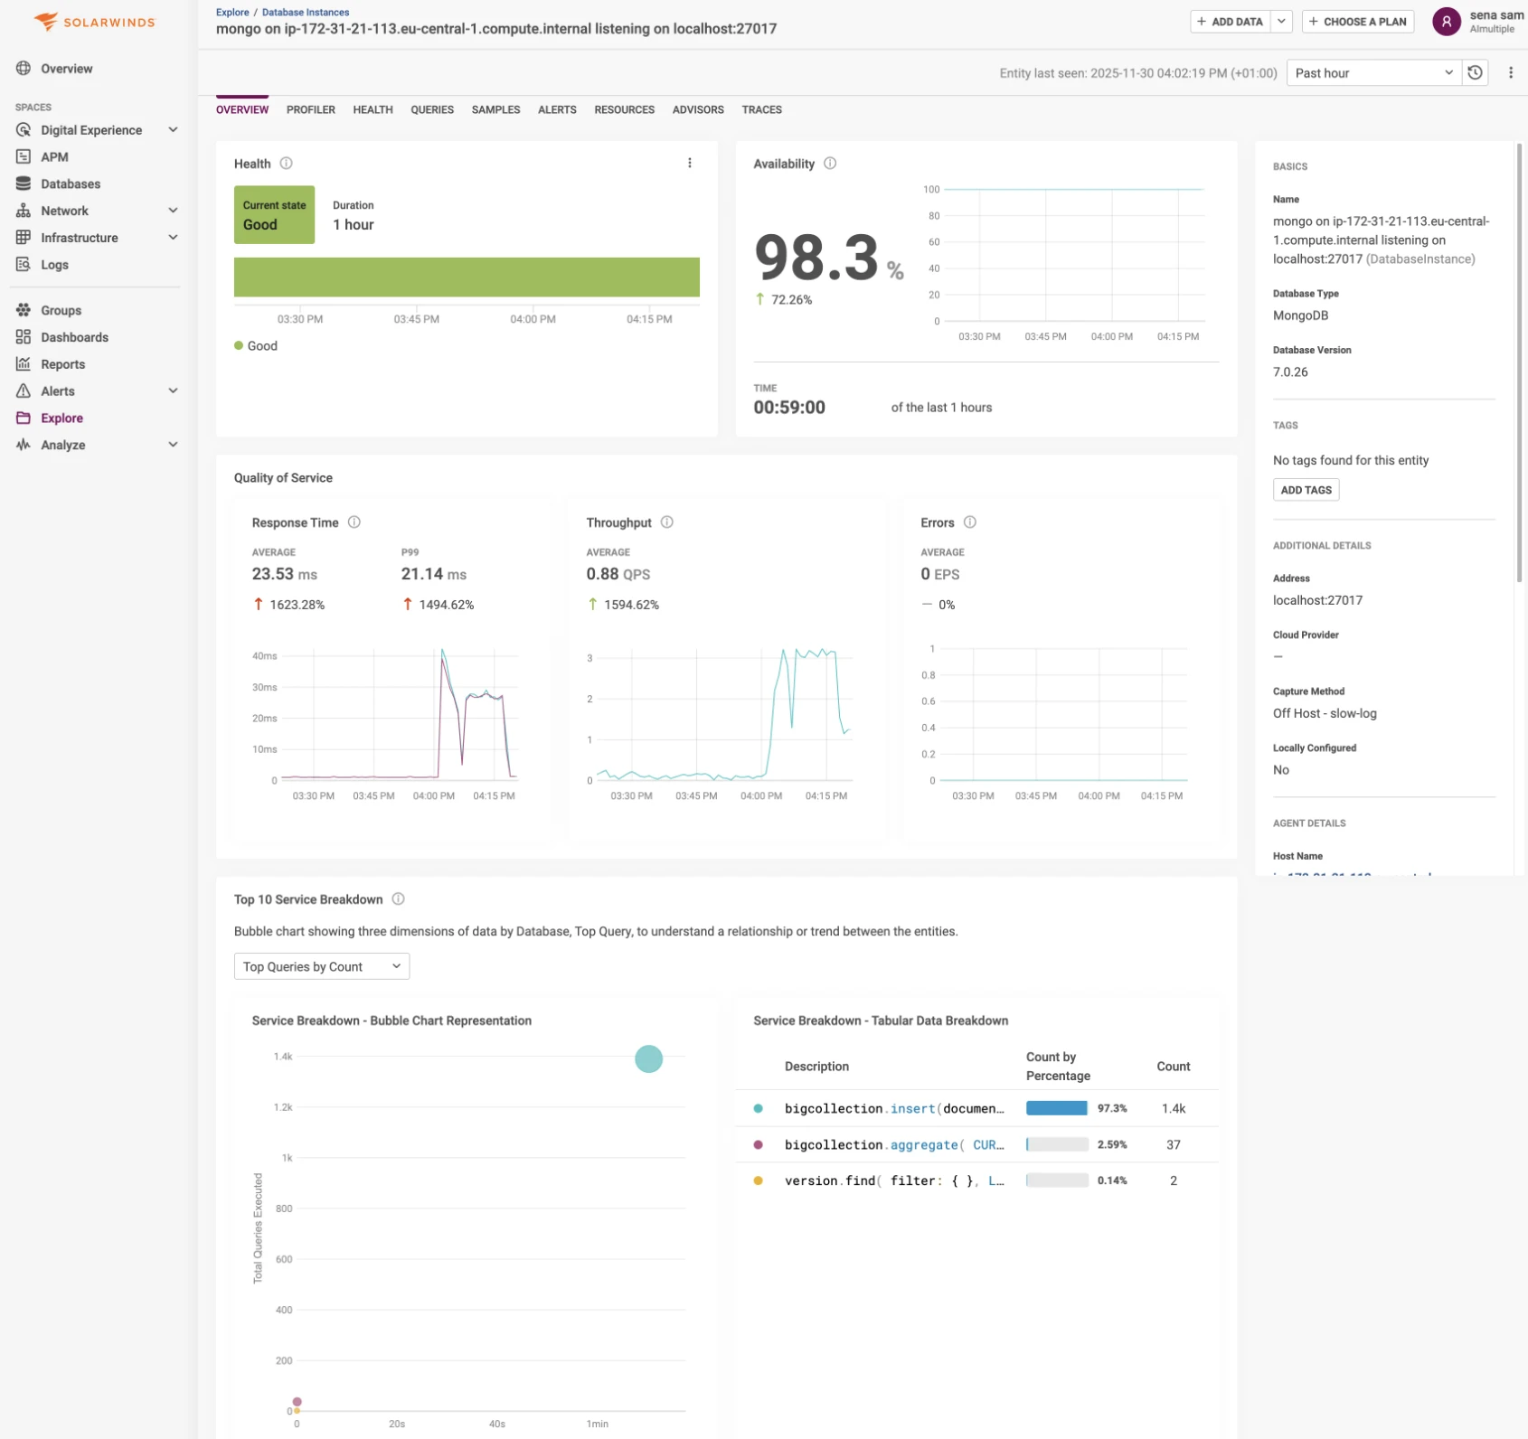
Task: Click the Add Tags button
Action: pyautogui.click(x=1306, y=490)
